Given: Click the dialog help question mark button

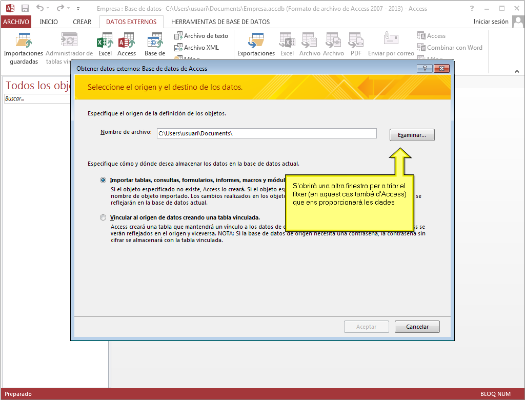Looking at the screenshot, I should pos(425,68).
